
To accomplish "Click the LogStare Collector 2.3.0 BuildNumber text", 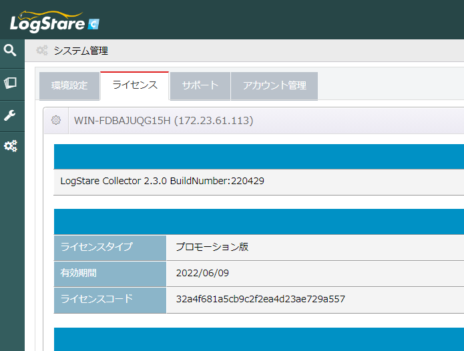I will 162,181.
